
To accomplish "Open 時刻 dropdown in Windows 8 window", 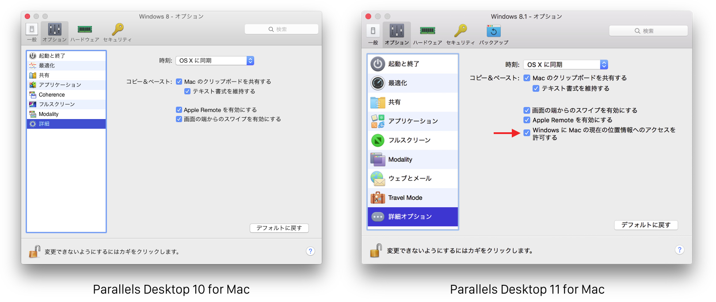I will [215, 61].
